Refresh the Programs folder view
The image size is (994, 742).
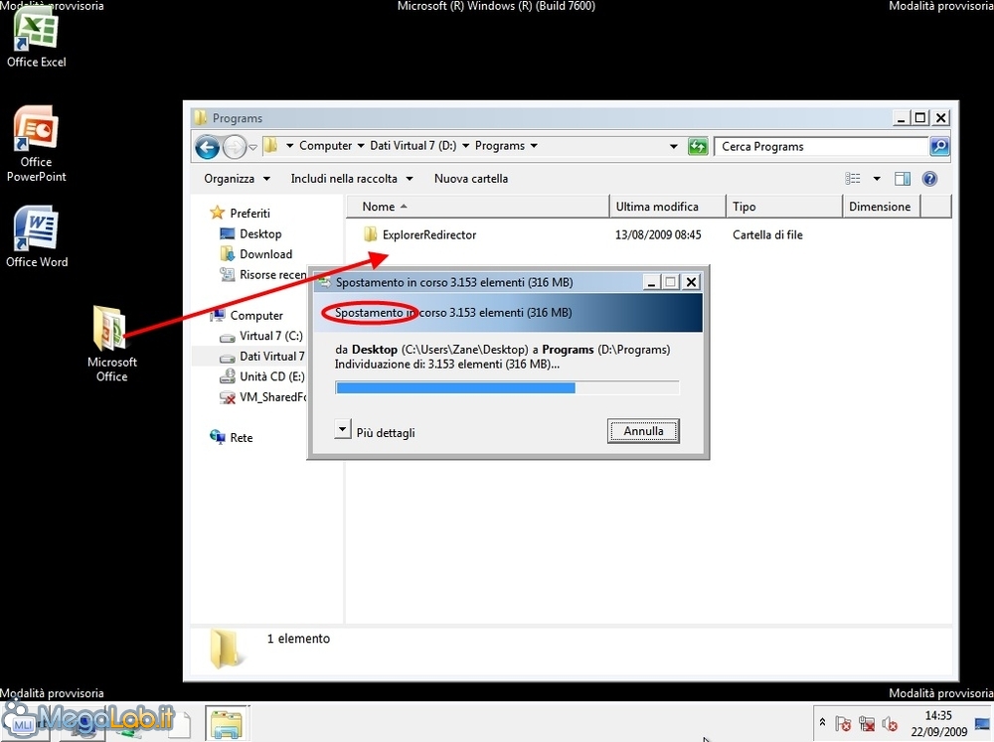point(698,146)
